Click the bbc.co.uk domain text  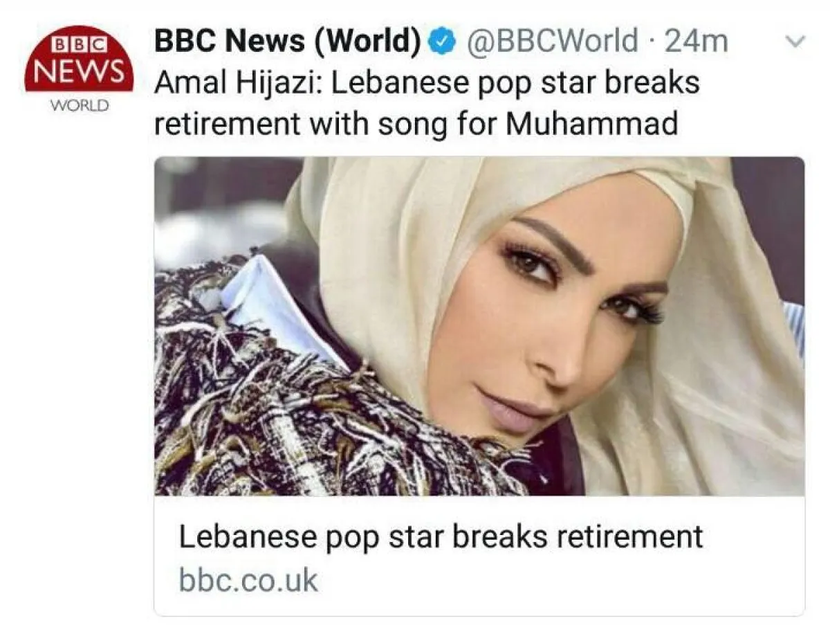click(248, 579)
